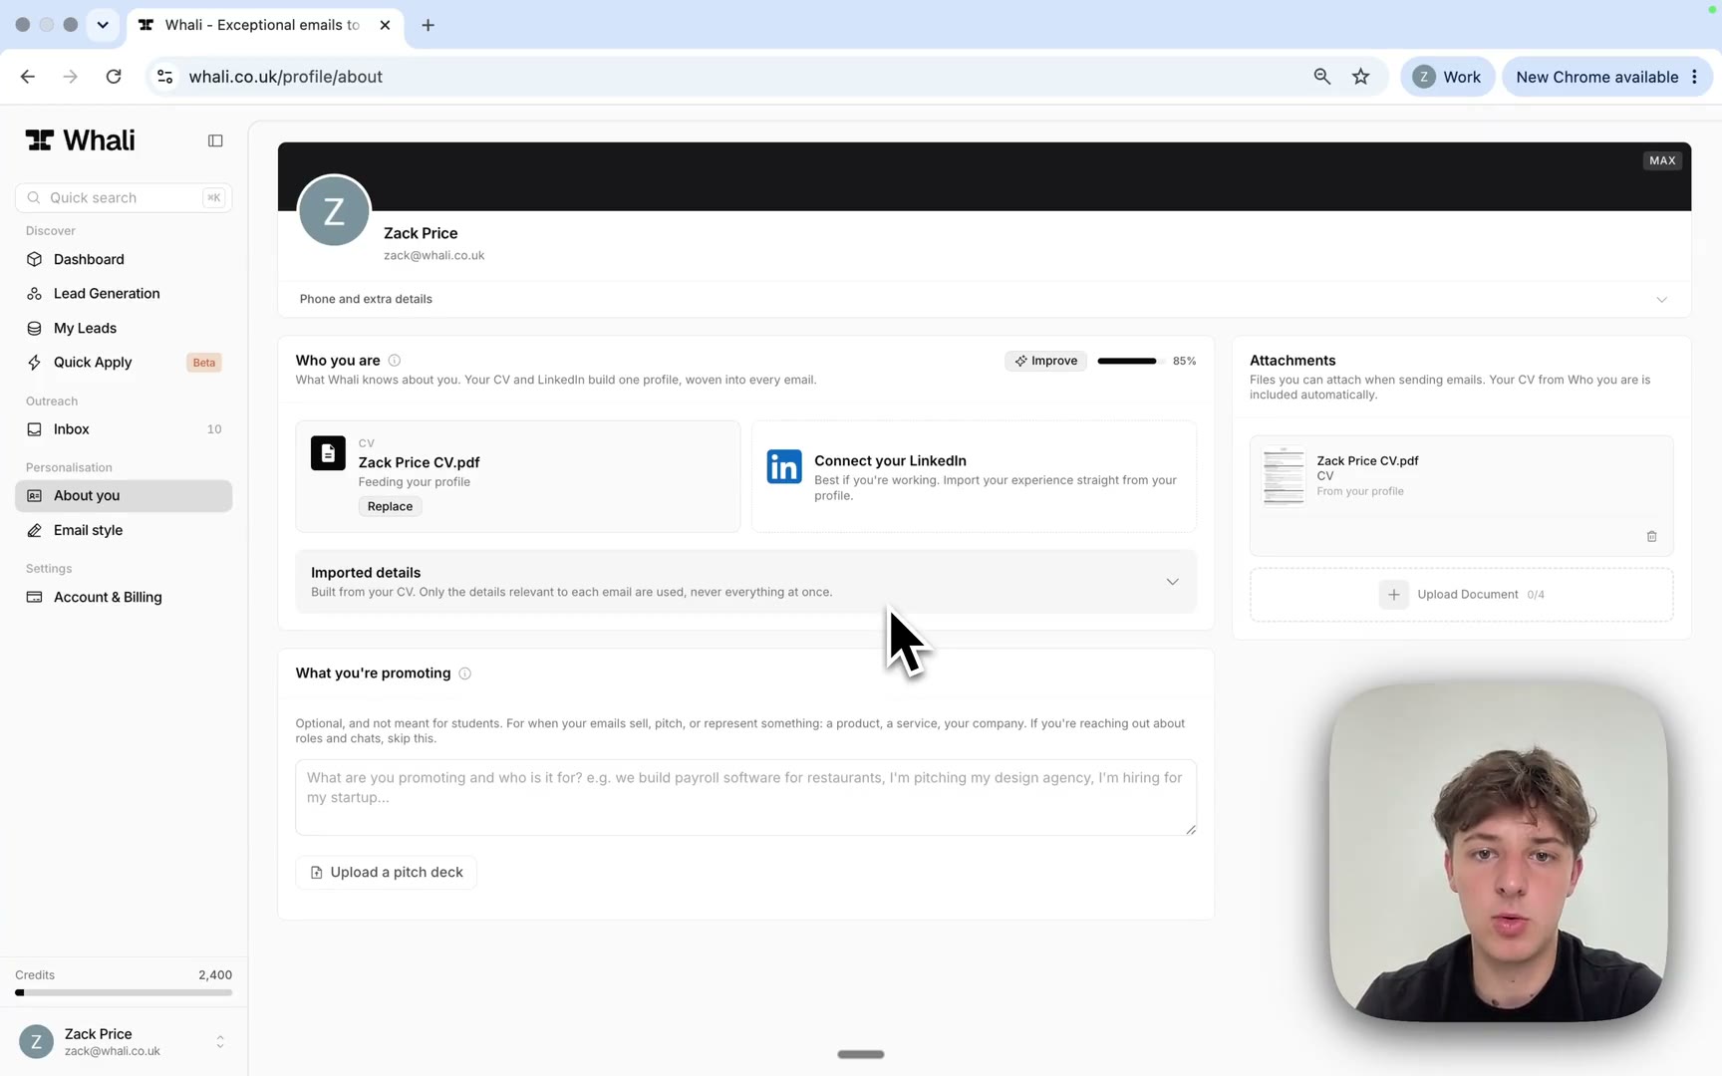Image resolution: width=1722 pixels, height=1076 pixels.
Task: Close the Whali browser tab
Action: (x=385, y=25)
